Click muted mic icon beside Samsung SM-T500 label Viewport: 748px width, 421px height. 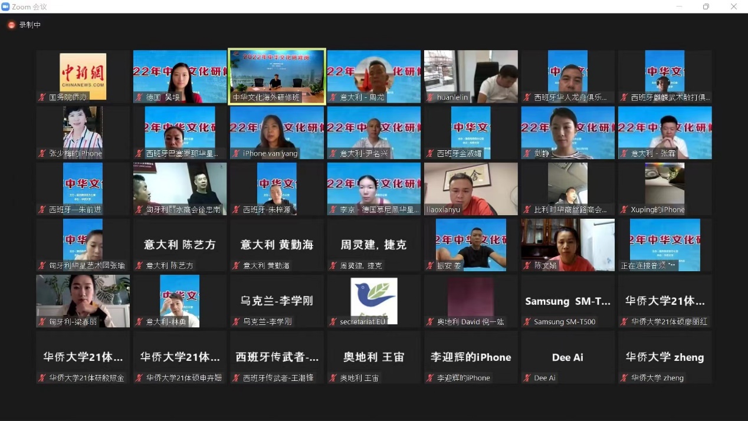click(527, 322)
